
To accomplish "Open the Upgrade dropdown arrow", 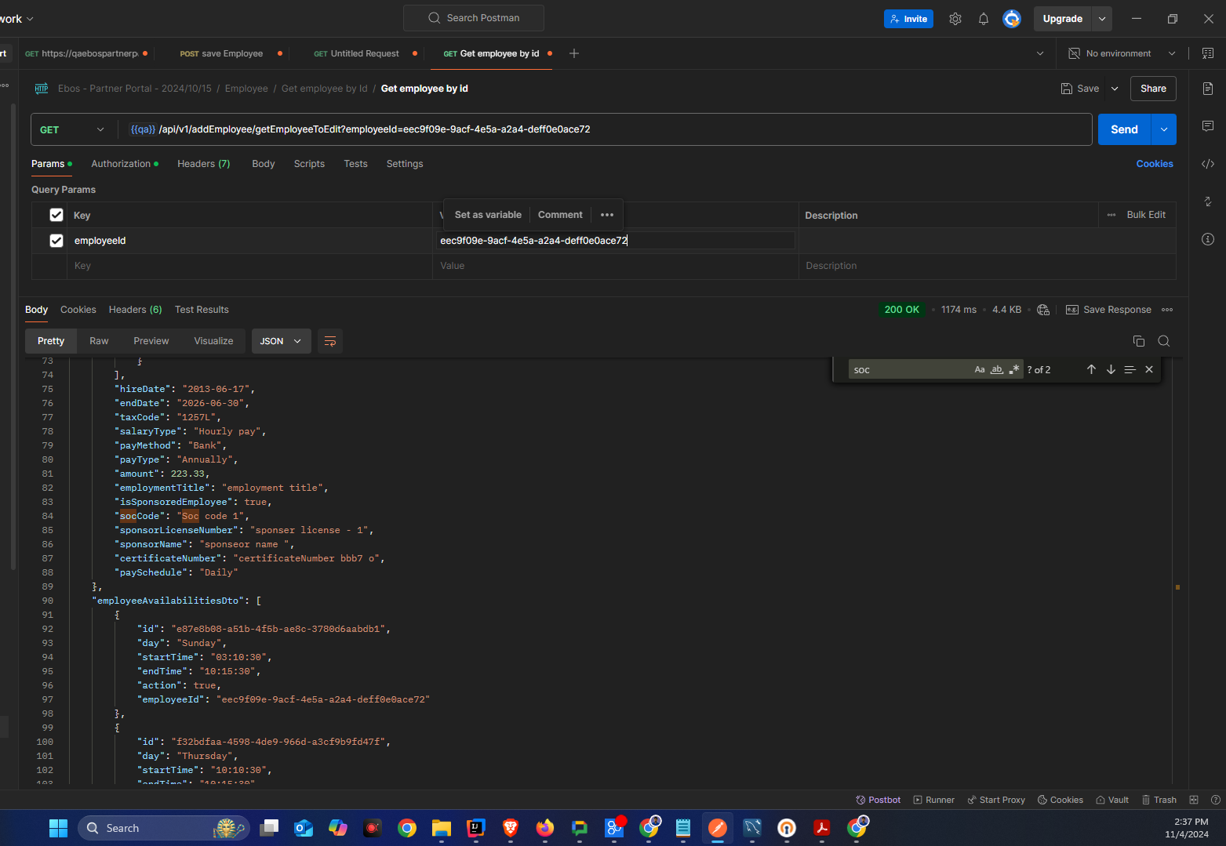I will pyautogui.click(x=1102, y=19).
